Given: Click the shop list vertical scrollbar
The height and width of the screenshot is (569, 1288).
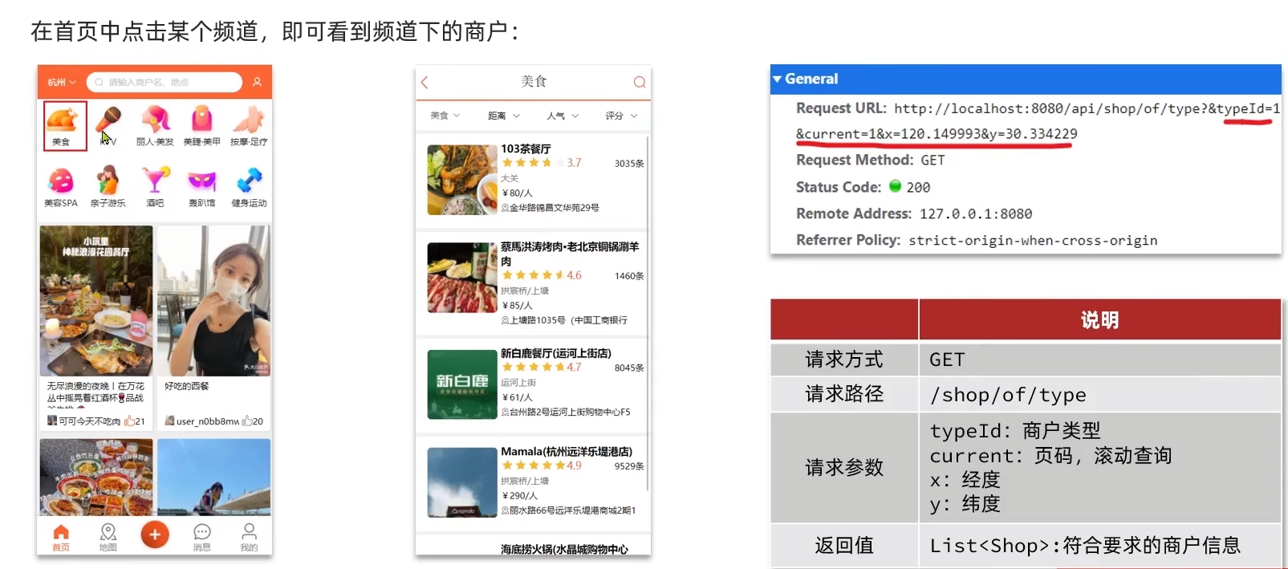Looking at the screenshot, I should click(x=647, y=313).
